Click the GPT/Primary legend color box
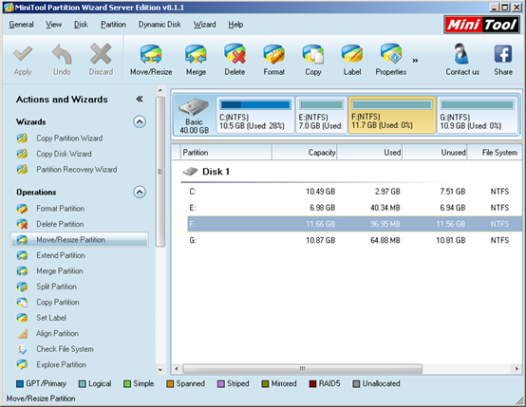 point(19,383)
